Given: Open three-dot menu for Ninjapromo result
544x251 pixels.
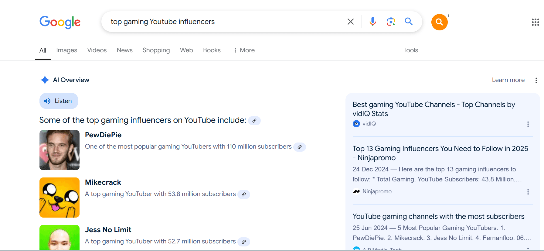Looking at the screenshot, I should (528, 192).
